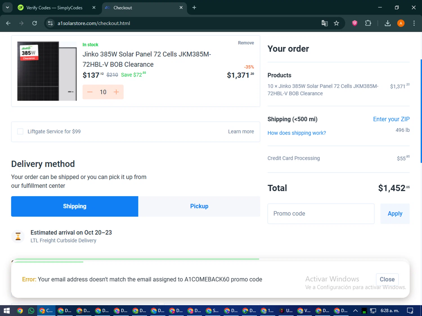
Task: Open How does shipping work link
Action: pyautogui.click(x=297, y=133)
